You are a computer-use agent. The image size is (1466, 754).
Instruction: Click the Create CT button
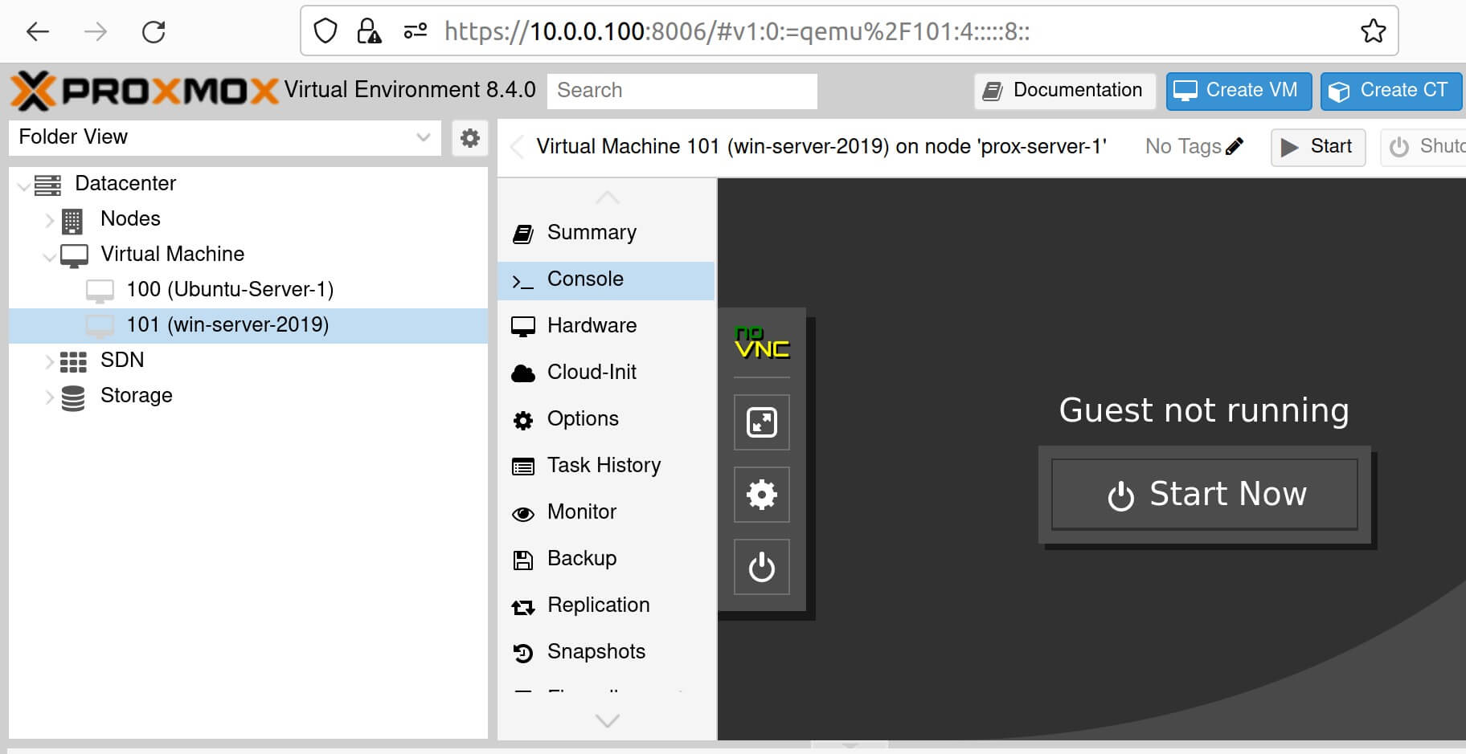click(1391, 91)
